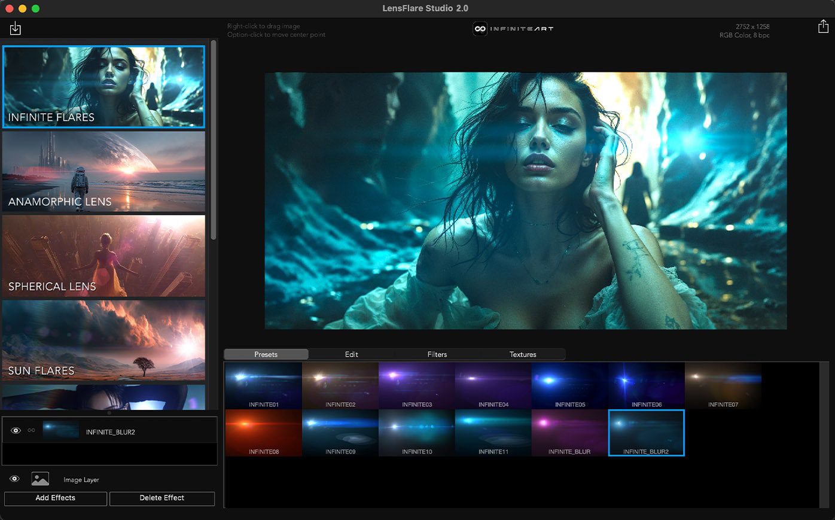Click the import image icon at top left
Screen dimensions: 835x520
pos(16,28)
